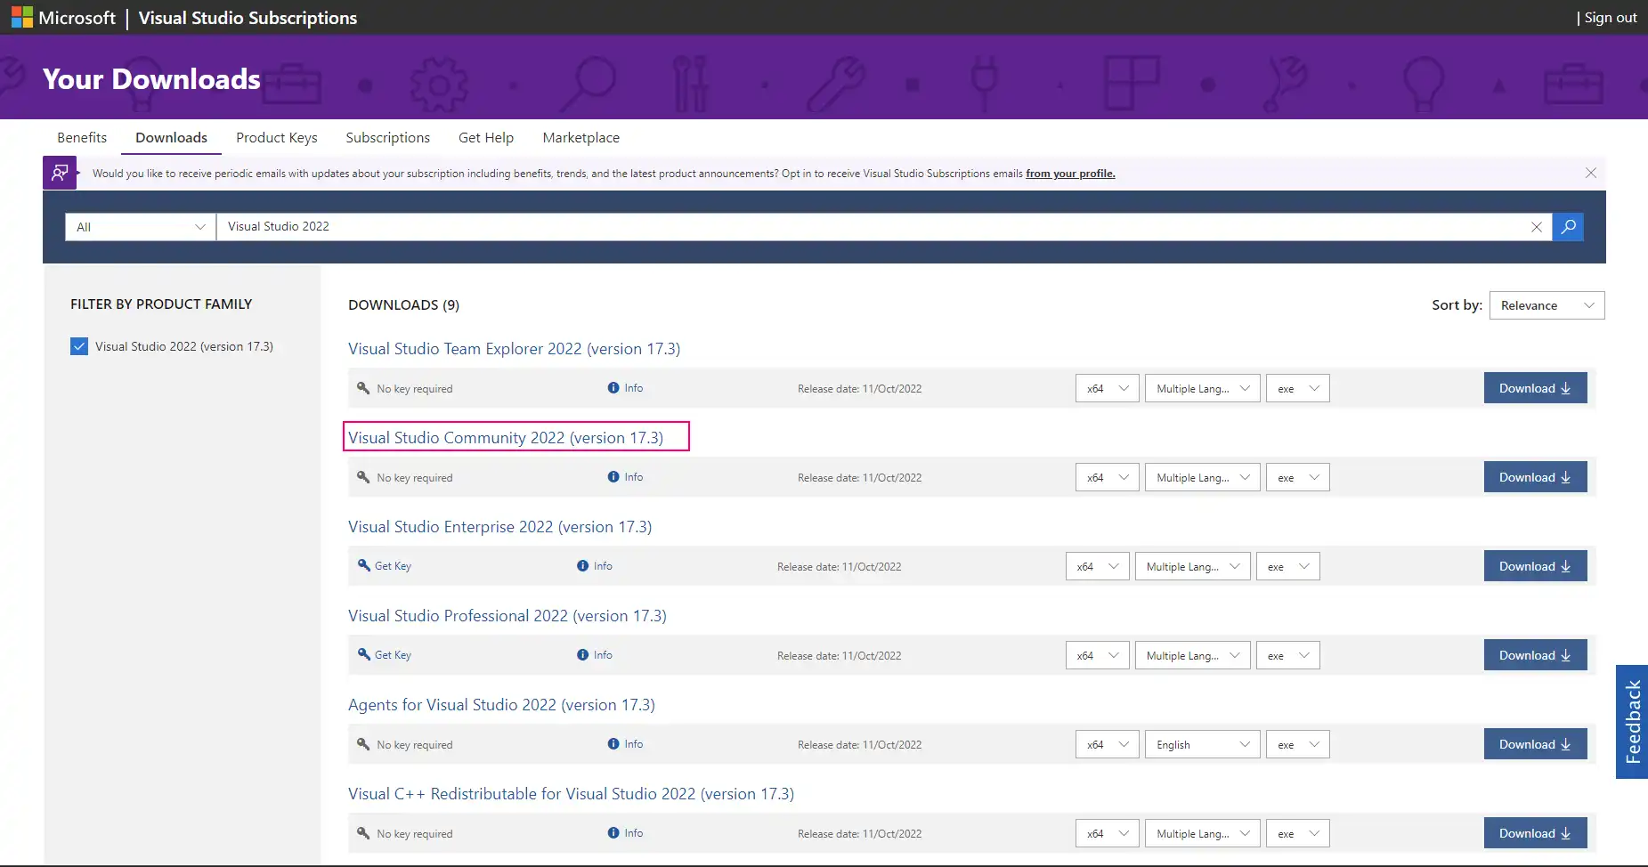Click key icon in Visual C++ Redistributable row
1648x867 pixels.
click(363, 833)
